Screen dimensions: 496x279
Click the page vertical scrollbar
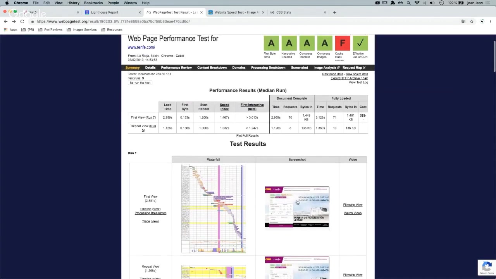click(494, 56)
